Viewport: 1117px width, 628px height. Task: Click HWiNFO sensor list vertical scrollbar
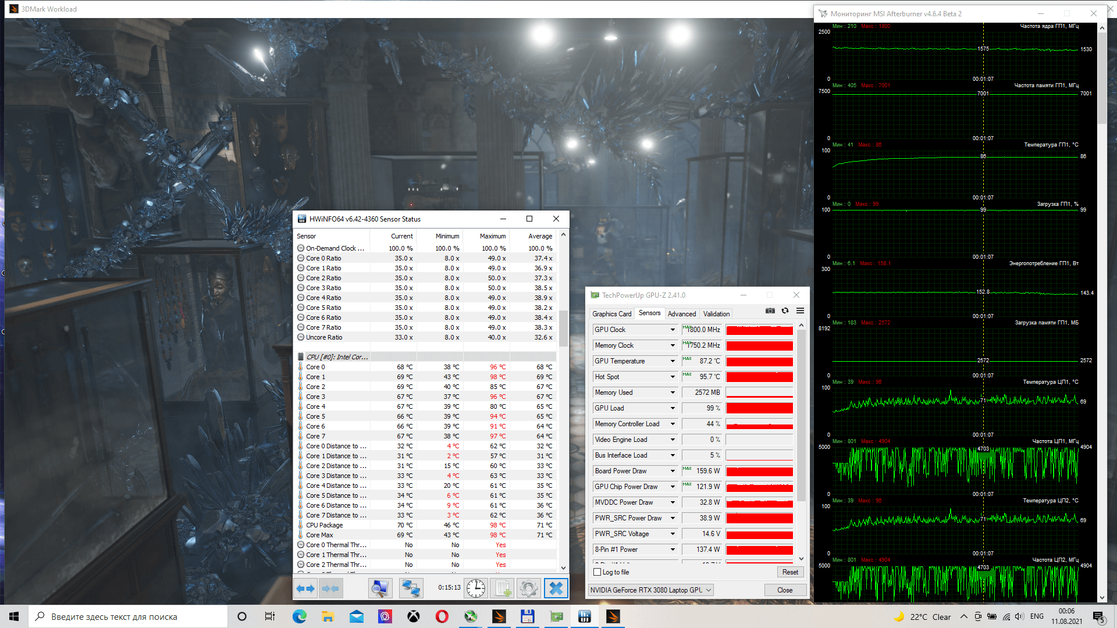click(563, 327)
